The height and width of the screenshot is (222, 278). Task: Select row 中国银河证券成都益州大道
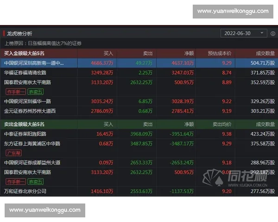tap(139, 162)
